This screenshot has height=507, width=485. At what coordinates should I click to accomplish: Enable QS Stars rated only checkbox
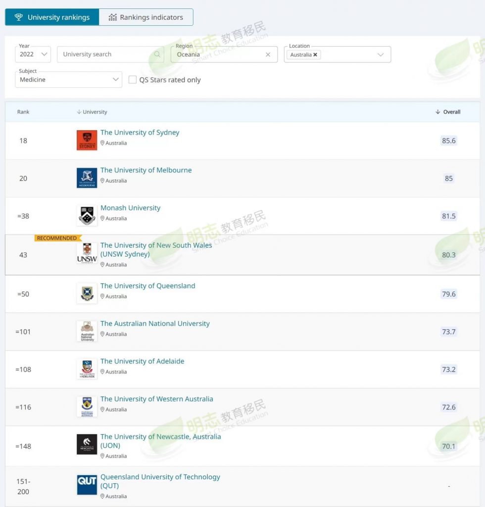coord(133,80)
